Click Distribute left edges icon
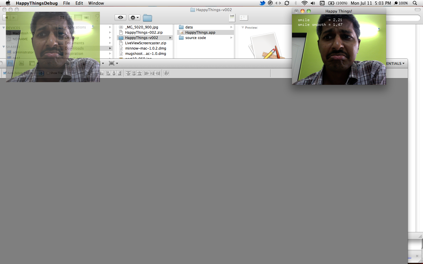423x264 pixels. point(146,73)
